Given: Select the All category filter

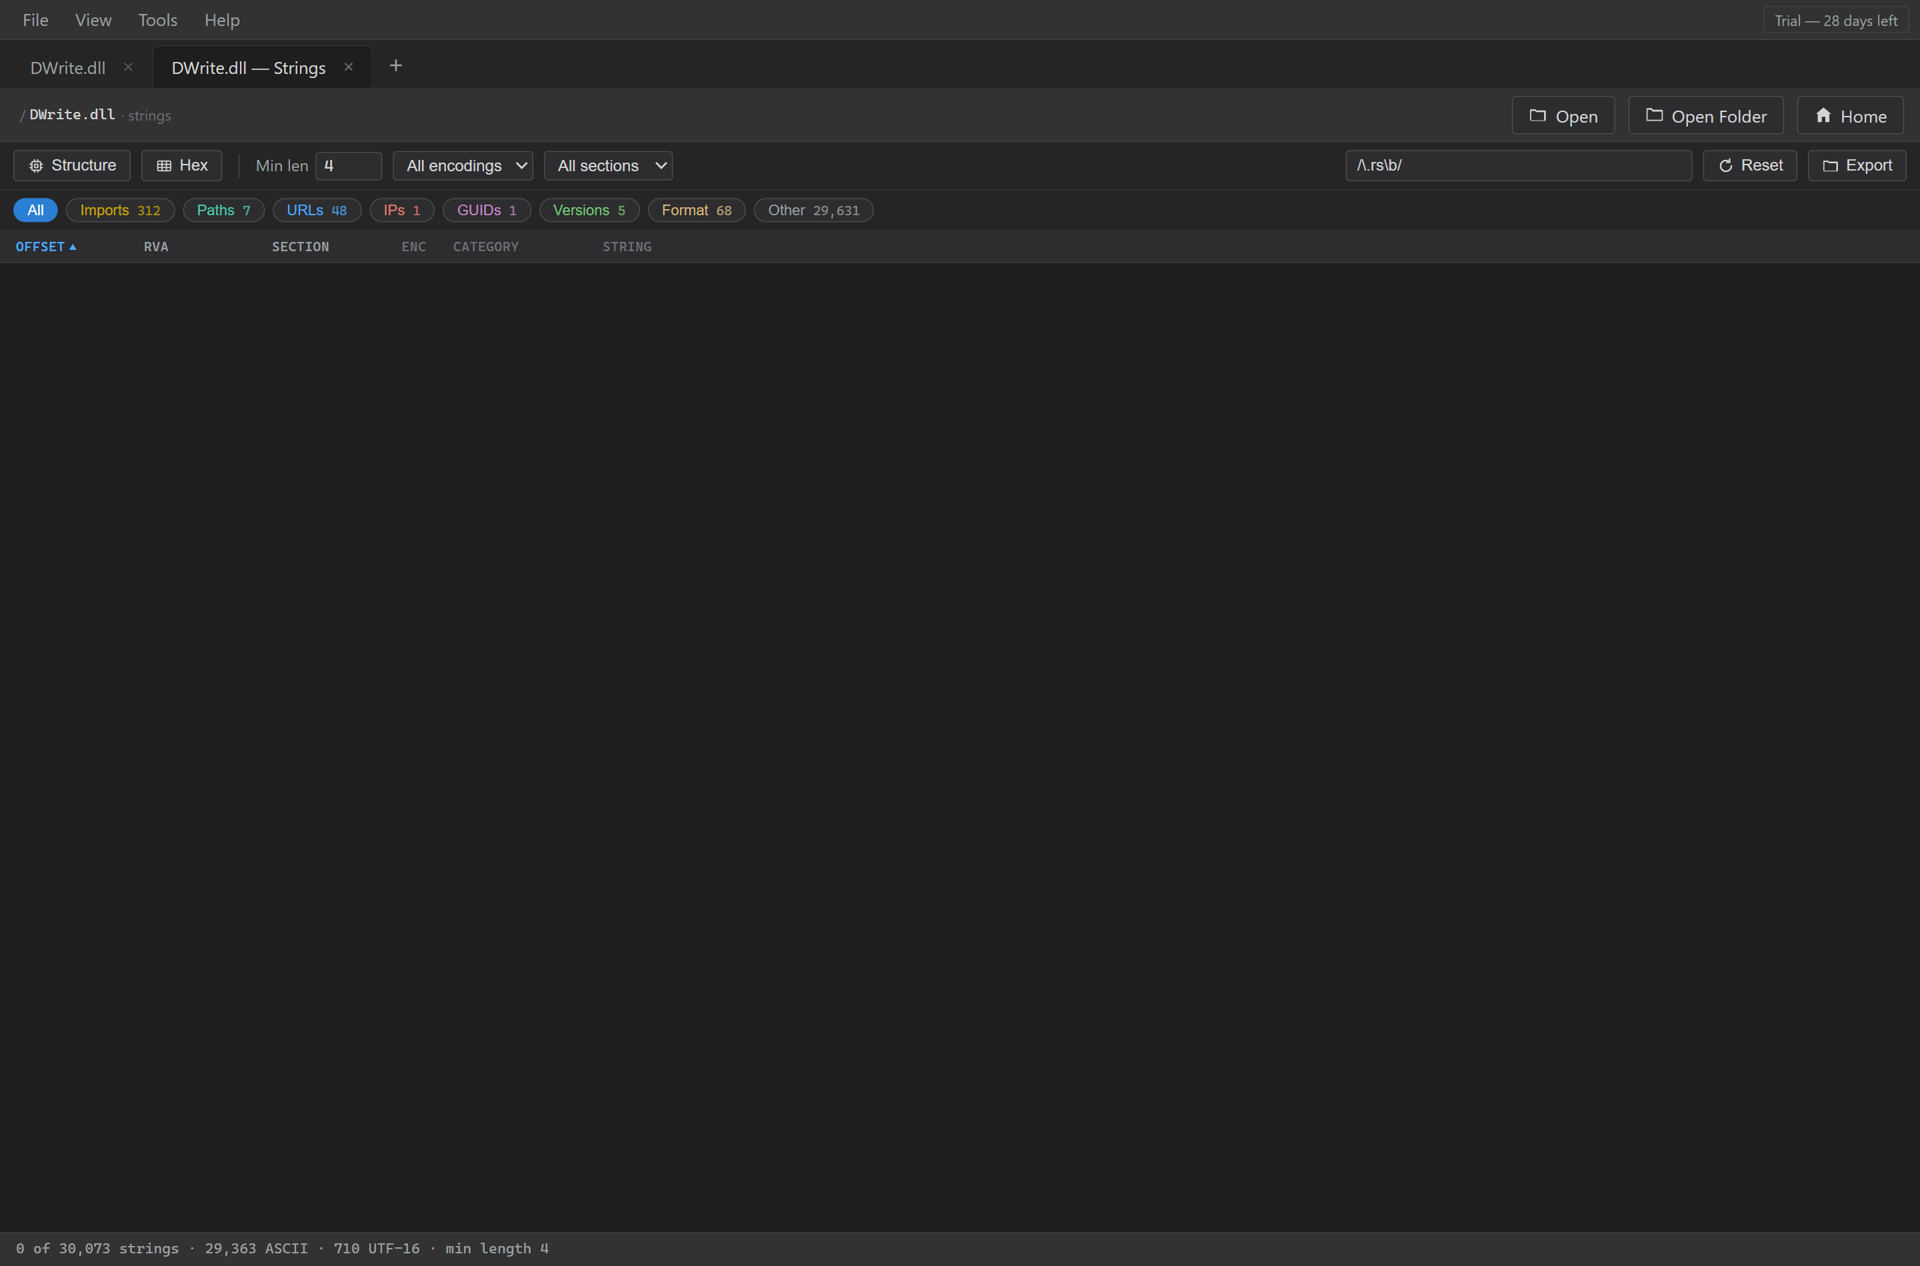Looking at the screenshot, I should click(35, 210).
